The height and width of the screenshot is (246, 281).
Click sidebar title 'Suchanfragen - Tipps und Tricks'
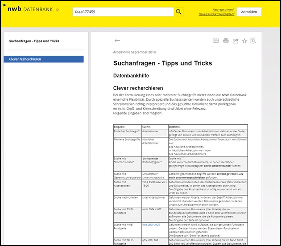(34, 41)
